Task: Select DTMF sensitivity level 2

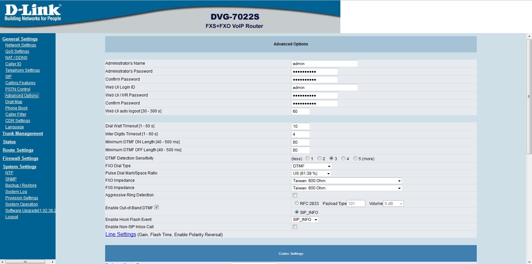Action: (319, 159)
